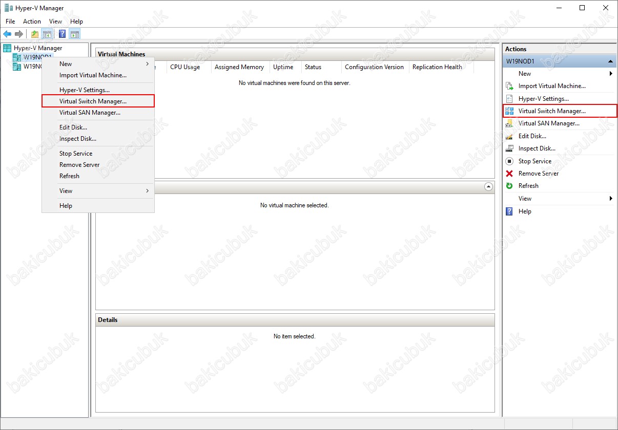The image size is (618, 430).
Task: Click Remove Server link in Actions pane
Action: (538, 174)
